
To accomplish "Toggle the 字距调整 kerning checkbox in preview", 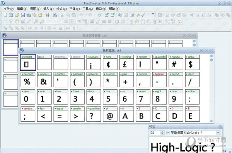I will (168, 133).
